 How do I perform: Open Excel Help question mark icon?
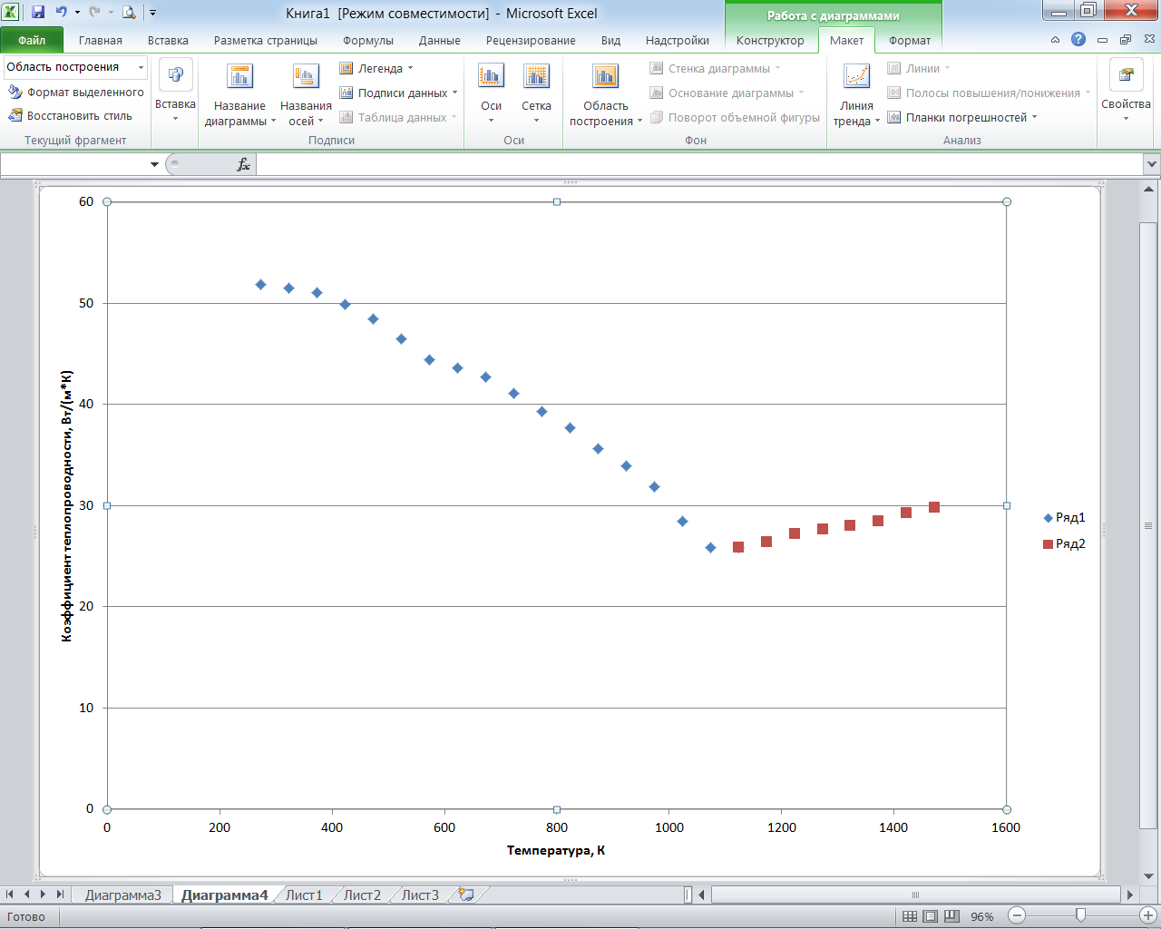[1078, 39]
